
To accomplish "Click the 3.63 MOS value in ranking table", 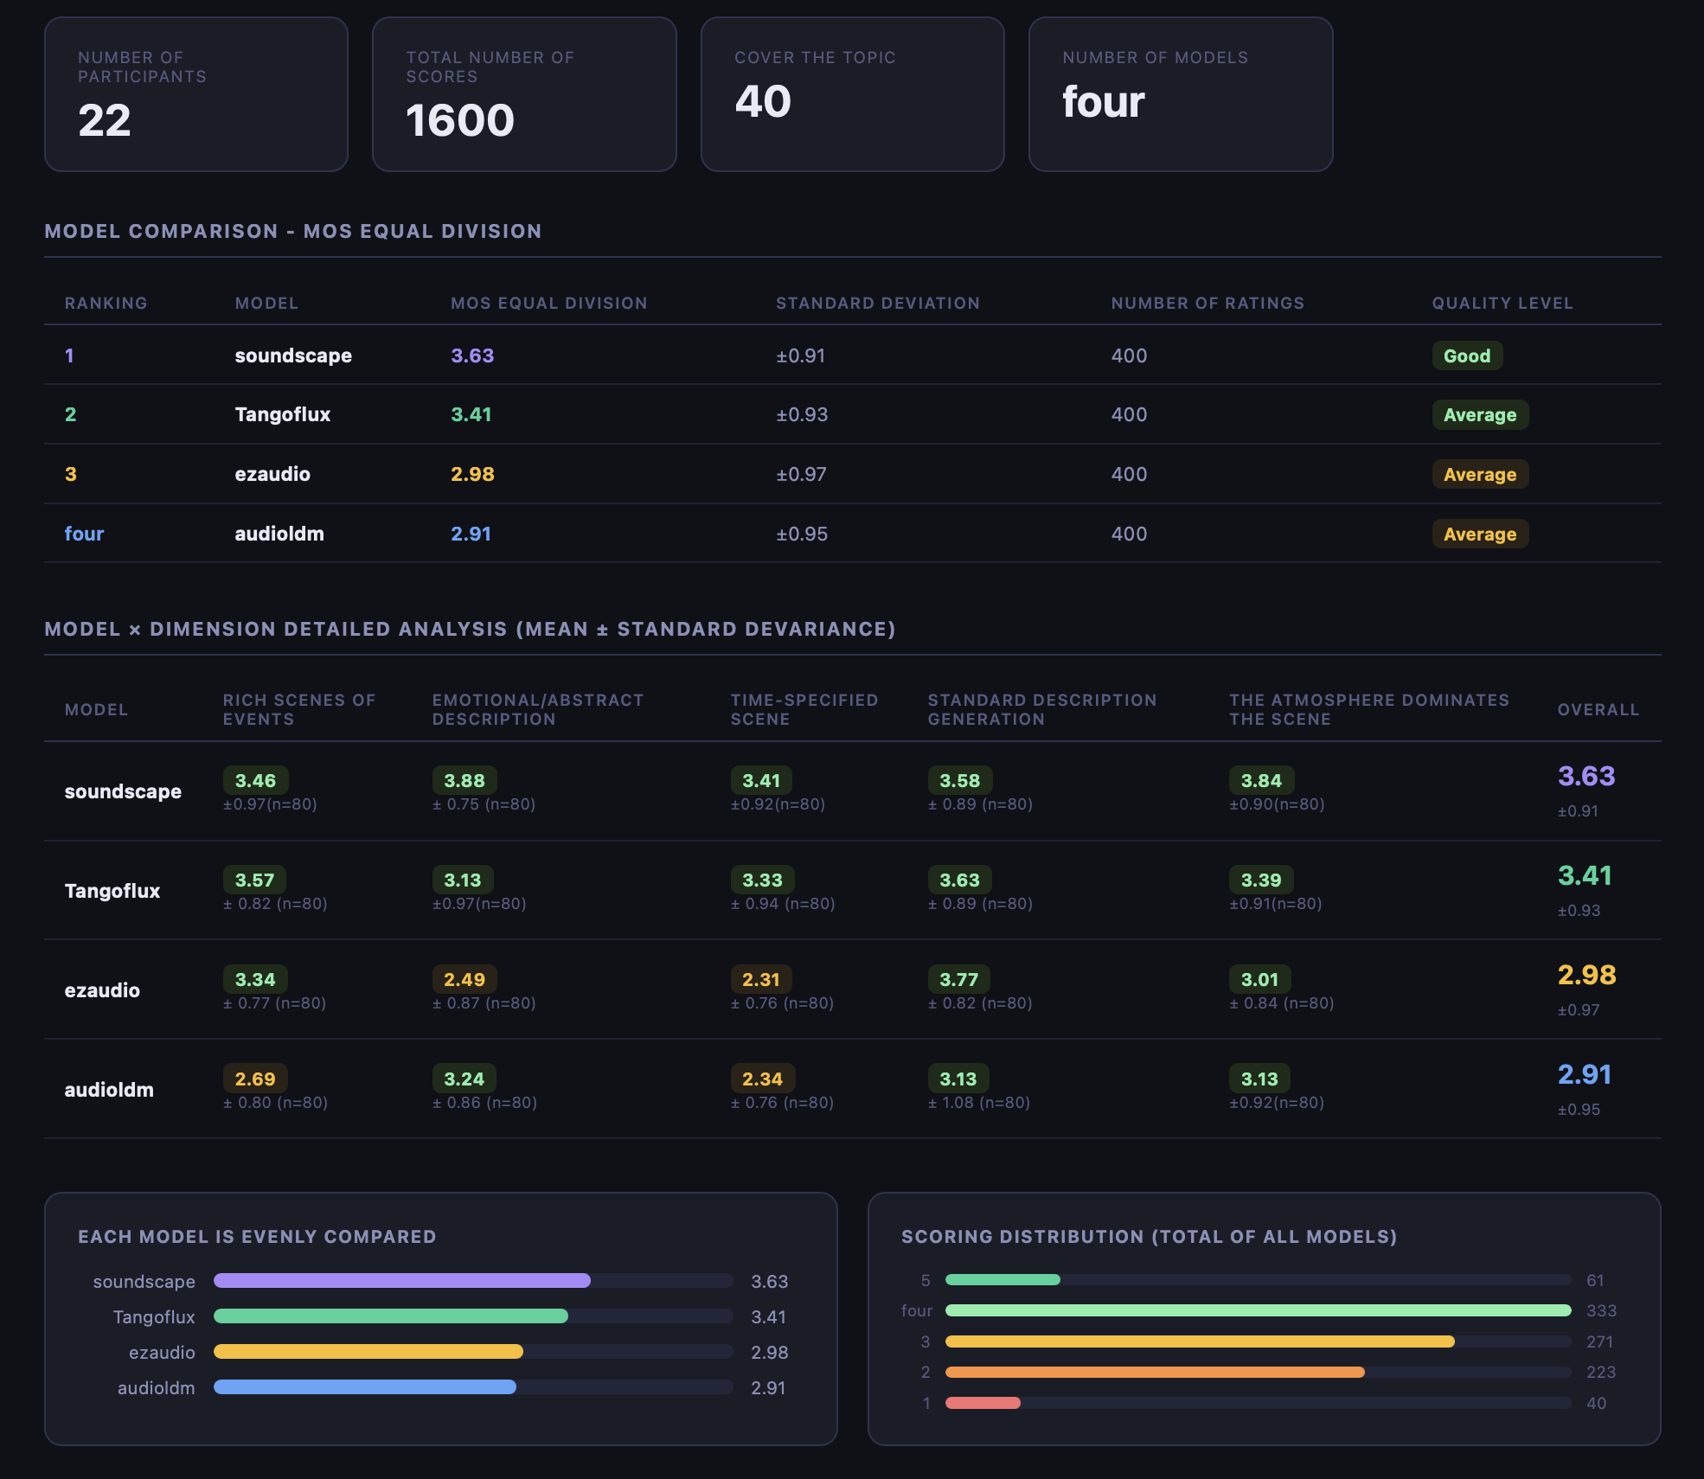I will tap(472, 355).
